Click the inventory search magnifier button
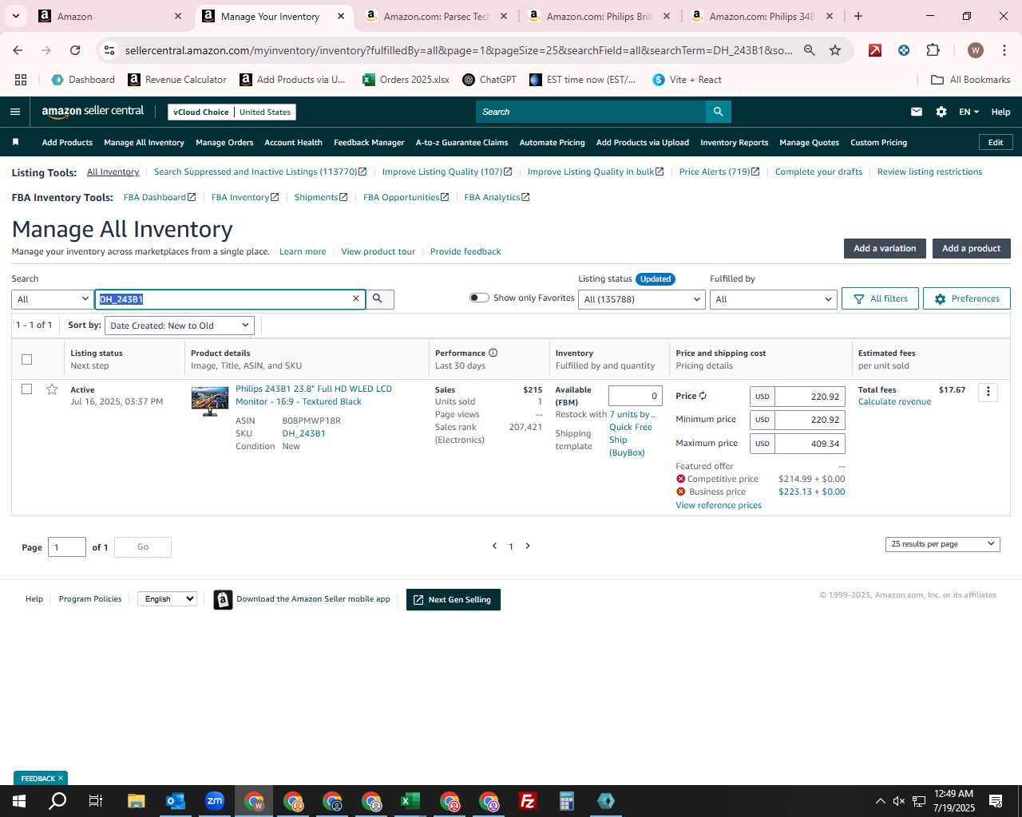This screenshot has width=1022, height=817. tap(378, 298)
